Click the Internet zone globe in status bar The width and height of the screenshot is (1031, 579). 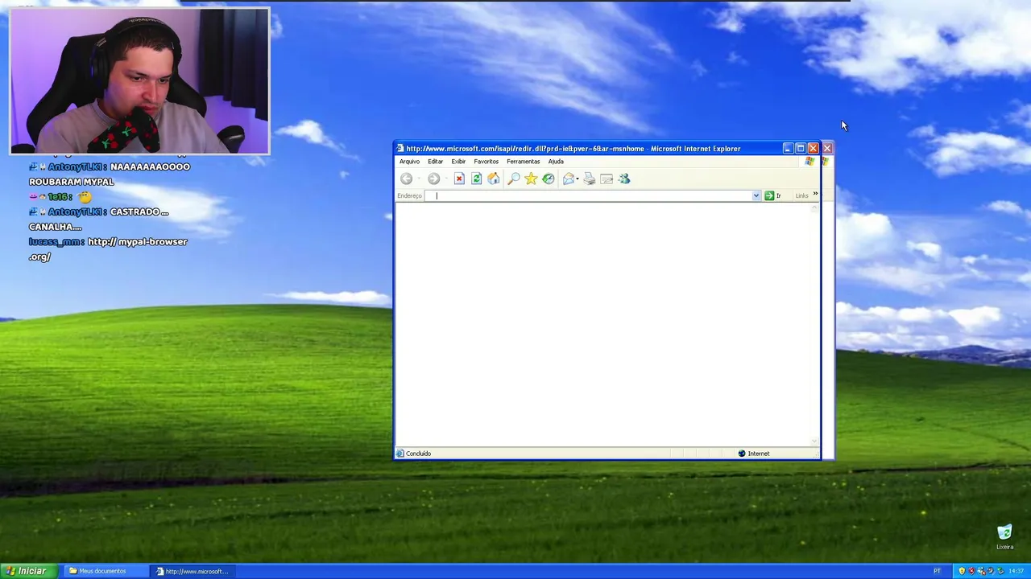(742, 454)
